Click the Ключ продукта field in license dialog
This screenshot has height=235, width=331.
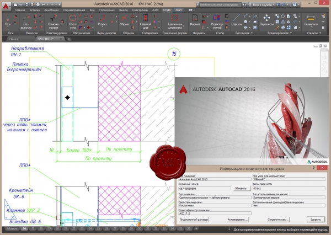pyautogui.click(x=289, y=188)
